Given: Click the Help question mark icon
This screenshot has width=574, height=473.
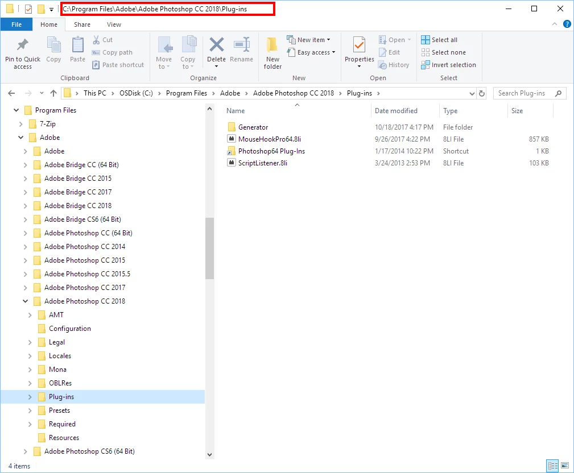Looking at the screenshot, I should coord(567,24).
